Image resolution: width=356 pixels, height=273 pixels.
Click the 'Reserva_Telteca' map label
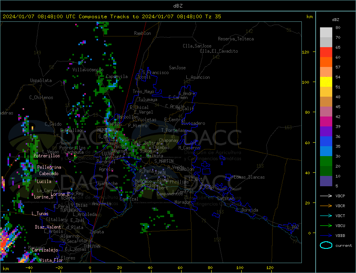pos(236,39)
